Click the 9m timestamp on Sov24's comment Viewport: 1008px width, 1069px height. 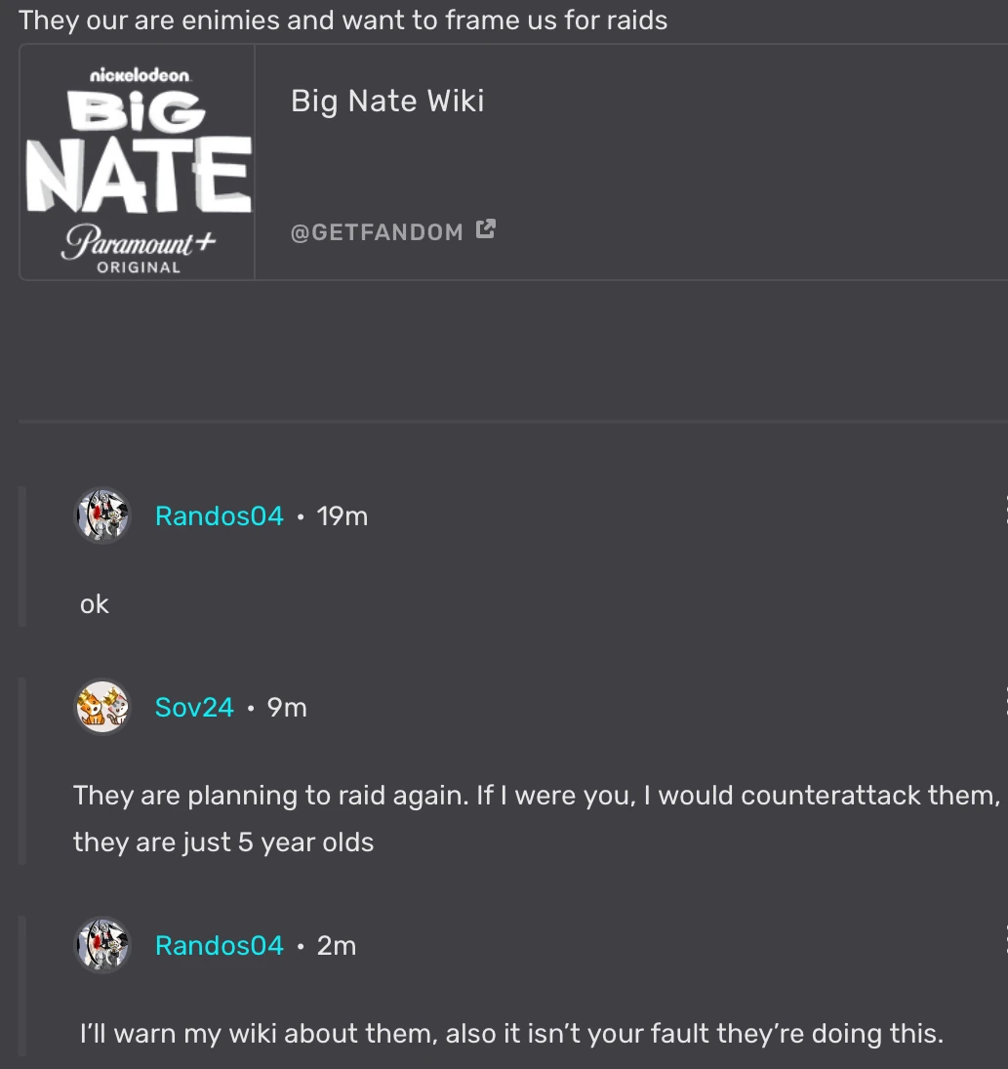coord(285,707)
